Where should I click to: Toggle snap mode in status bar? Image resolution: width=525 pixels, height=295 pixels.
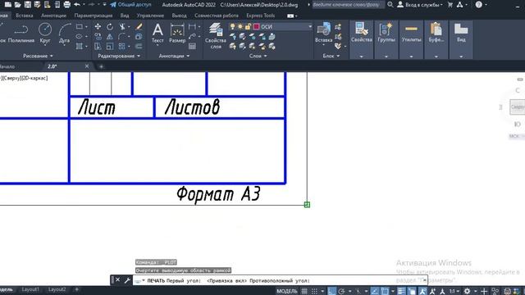point(314,292)
